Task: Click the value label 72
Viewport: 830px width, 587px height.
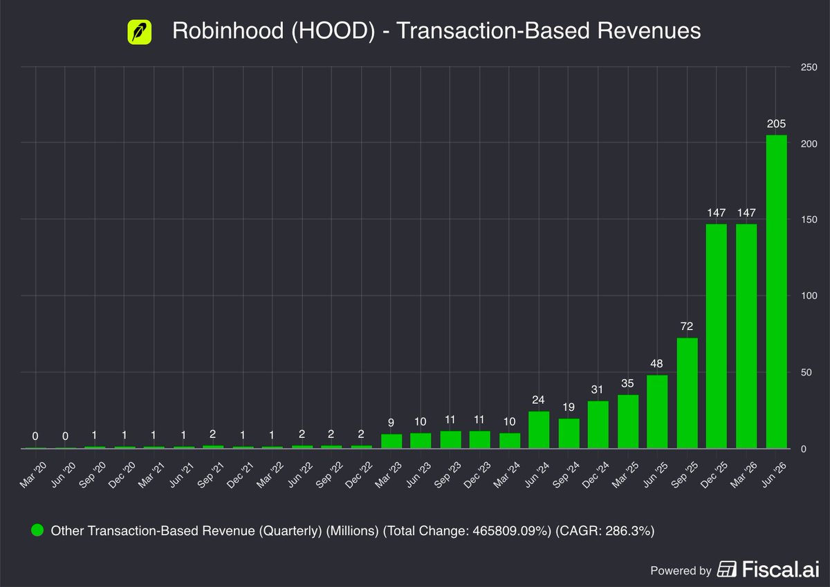Action: (687, 326)
